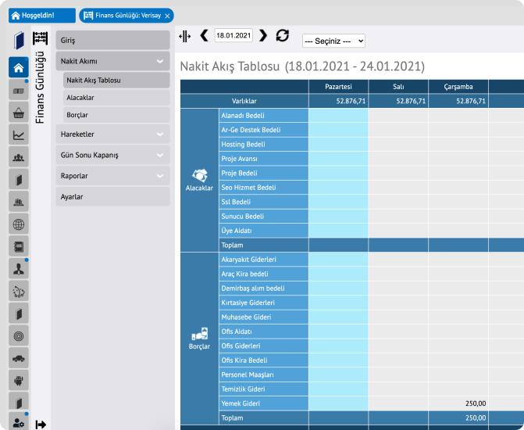This screenshot has height=430, width=524.
Task: Open the Ayarlar menu item
Action: pyautogui.click(x=112, y=197)
